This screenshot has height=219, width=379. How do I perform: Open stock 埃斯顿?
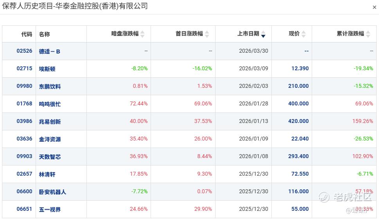click(47, 69)
